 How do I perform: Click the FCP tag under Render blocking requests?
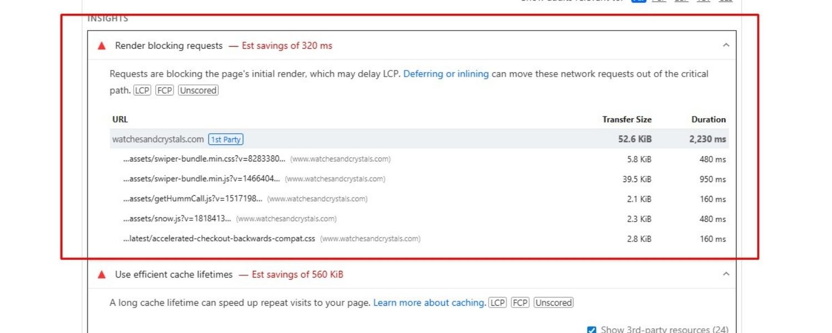coord(165,90)
